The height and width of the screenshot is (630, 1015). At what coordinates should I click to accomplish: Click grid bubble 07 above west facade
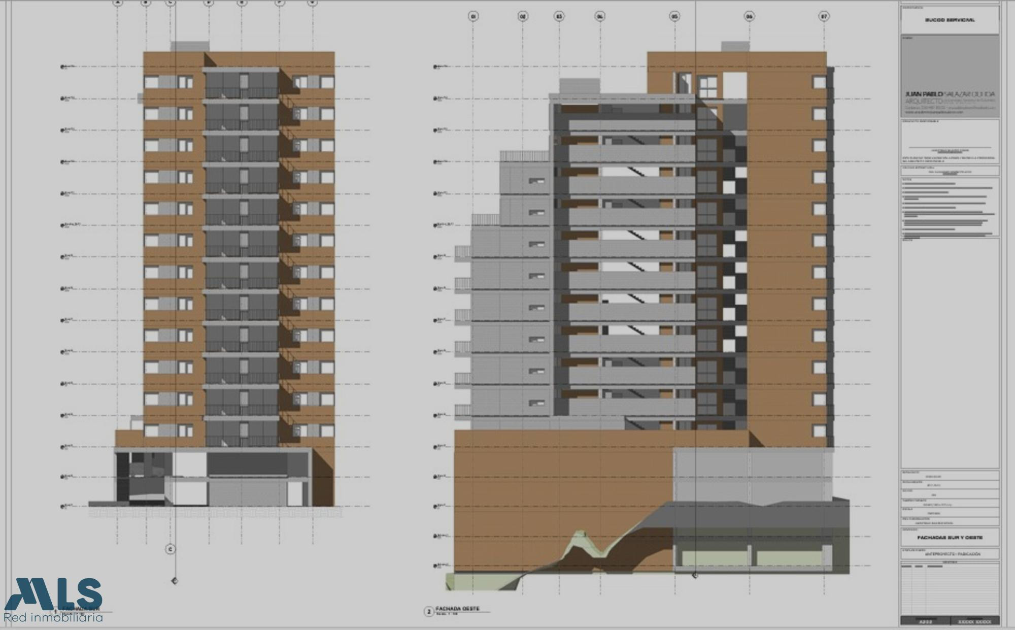[824, 17]
